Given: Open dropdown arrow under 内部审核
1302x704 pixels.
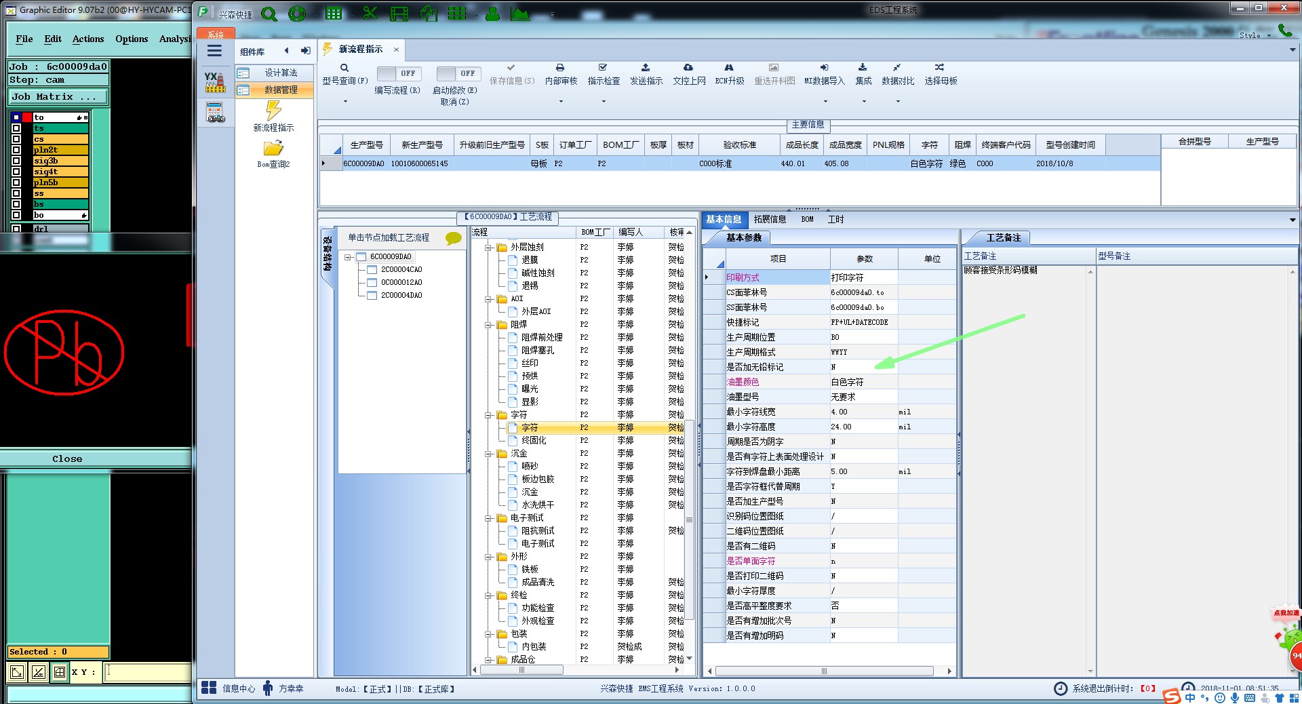Looking at the screenshot, I should click(x=560, y=102).
